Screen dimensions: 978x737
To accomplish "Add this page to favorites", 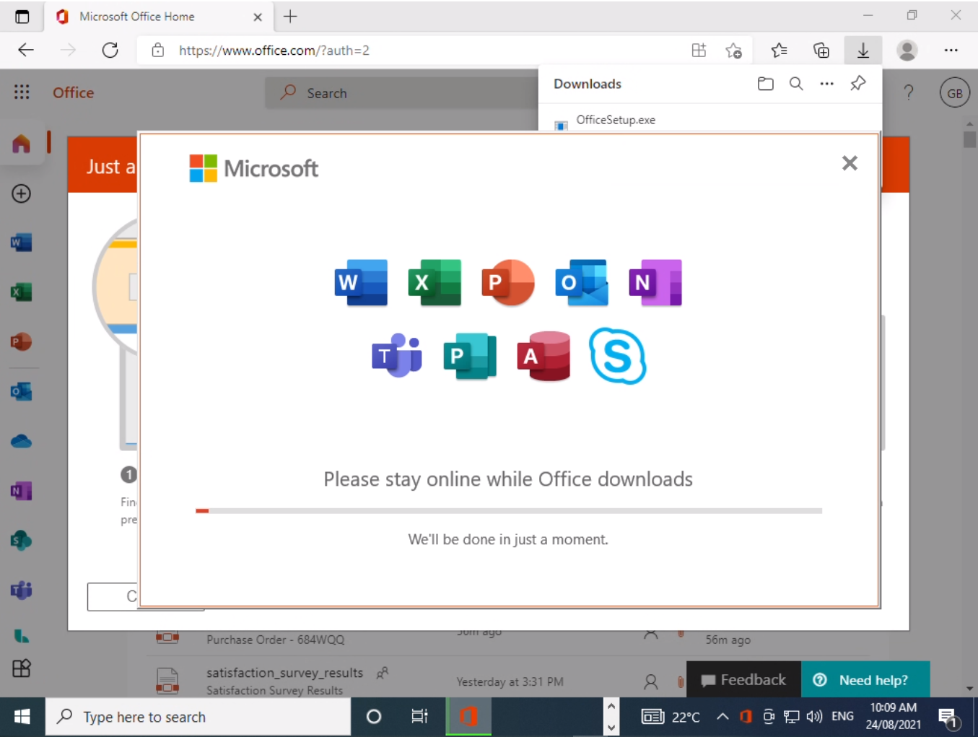I will coord(734,50).
